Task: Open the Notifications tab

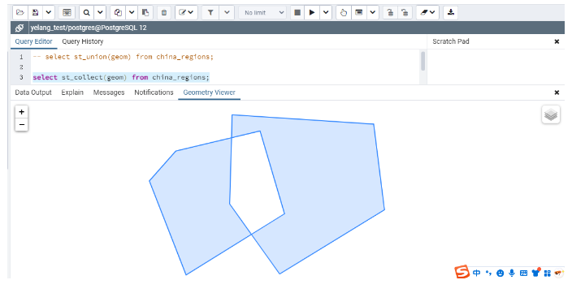Action: 154,93
